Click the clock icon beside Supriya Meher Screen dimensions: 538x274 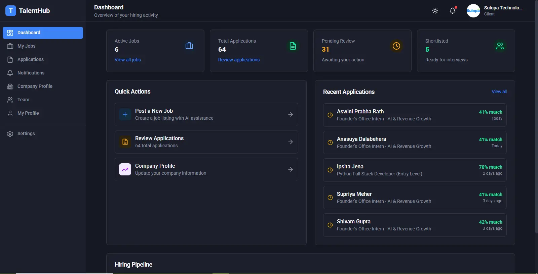[330, 198]
